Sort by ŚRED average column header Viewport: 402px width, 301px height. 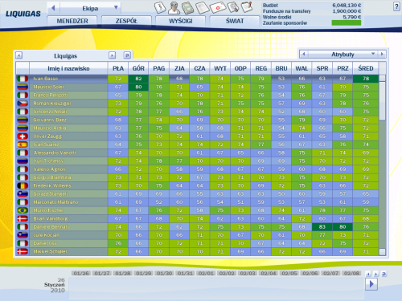tap(366, 68)
